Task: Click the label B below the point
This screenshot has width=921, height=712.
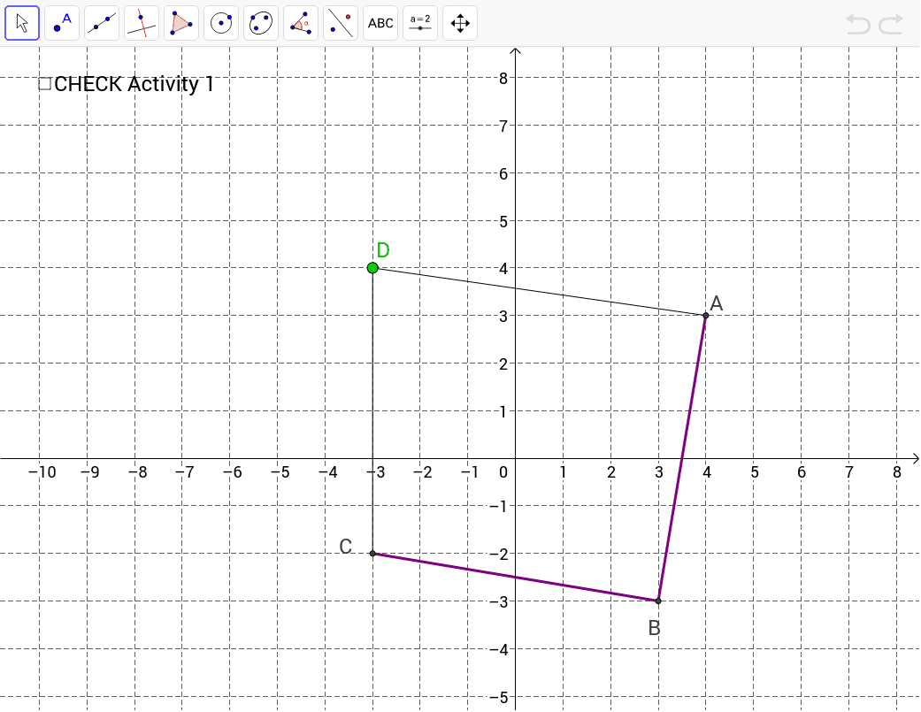Action: click(x=655, y=628)
